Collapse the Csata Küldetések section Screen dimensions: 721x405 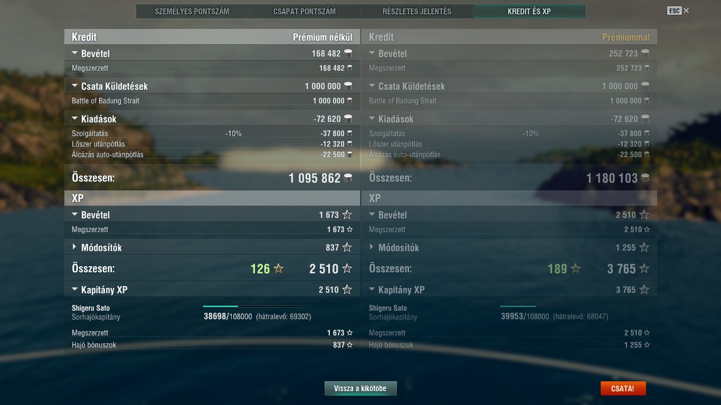coord(74,86)
